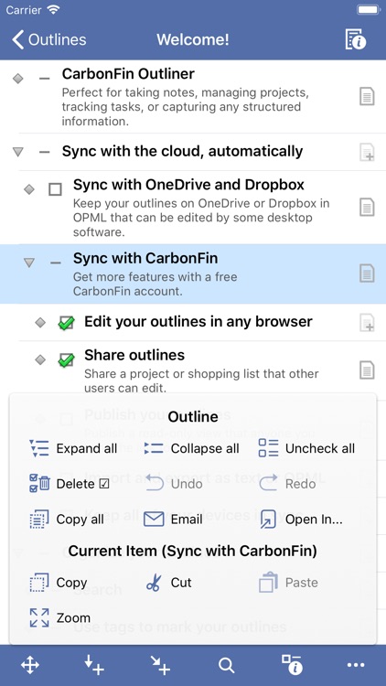386x686 pixels.
Task: Choose Expand all in Outline menu
Action: [73, 448]
